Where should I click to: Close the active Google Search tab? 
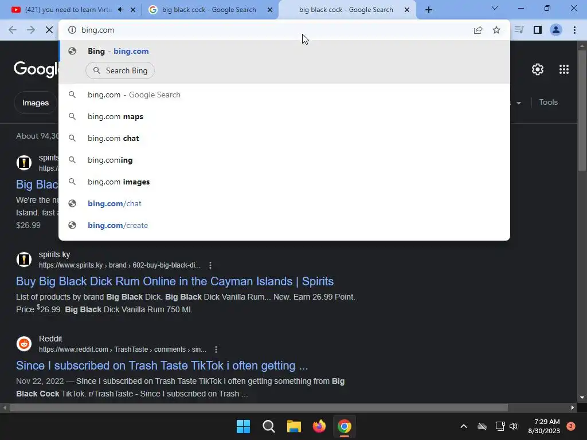407,10
